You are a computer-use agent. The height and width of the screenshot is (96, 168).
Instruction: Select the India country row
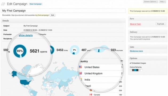[x=101, y=80]
